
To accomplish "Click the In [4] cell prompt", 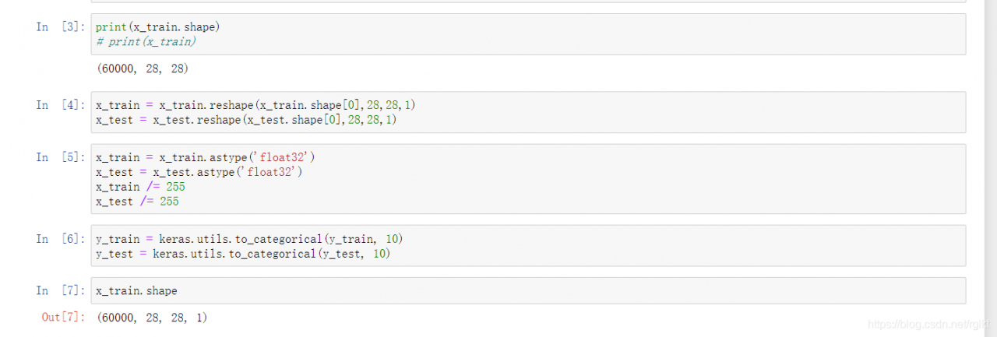I will click(61, 104).
